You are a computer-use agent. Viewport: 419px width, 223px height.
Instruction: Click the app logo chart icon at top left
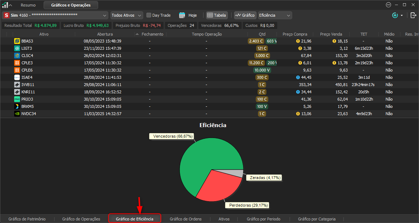[5, 5]
